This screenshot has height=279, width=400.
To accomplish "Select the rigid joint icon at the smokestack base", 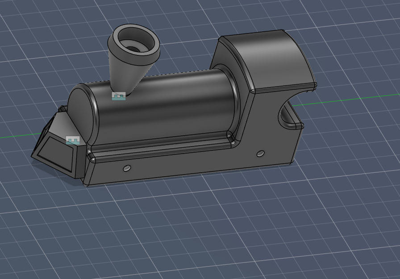I will 119,96.
